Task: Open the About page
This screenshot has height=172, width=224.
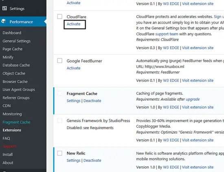Action: tap(8, 163)
